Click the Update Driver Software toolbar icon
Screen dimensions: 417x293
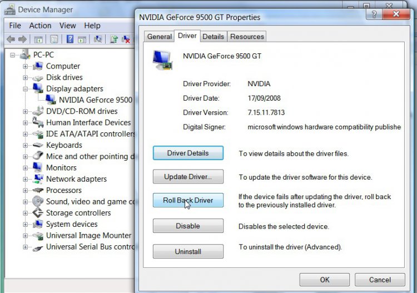pos(114,39)
